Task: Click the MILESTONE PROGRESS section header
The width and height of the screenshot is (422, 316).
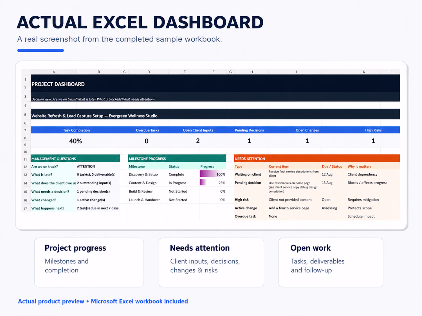Action: [177, 159]
